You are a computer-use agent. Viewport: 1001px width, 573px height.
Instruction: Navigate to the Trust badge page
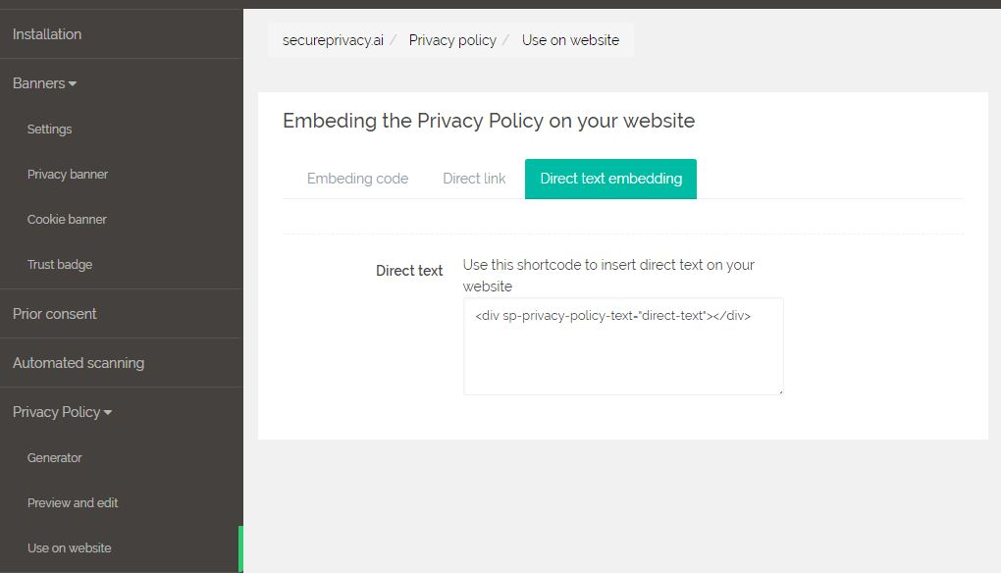pyautogui.click(x=61, y=264)
